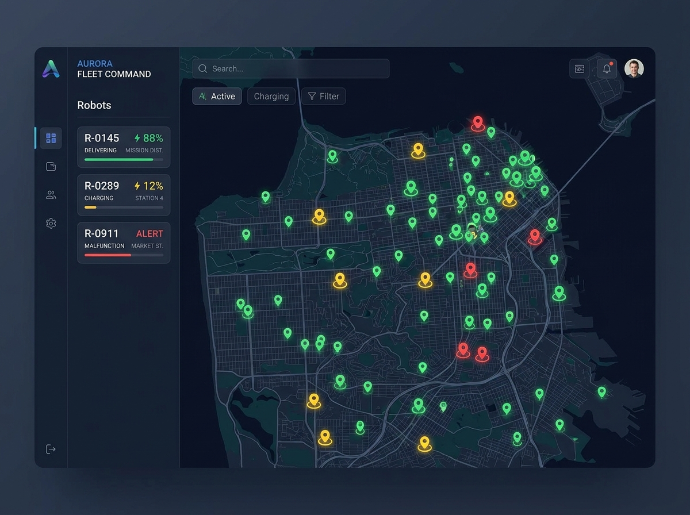
Task: Click the Aurora logo icon
Action: [x=51, y=69]
